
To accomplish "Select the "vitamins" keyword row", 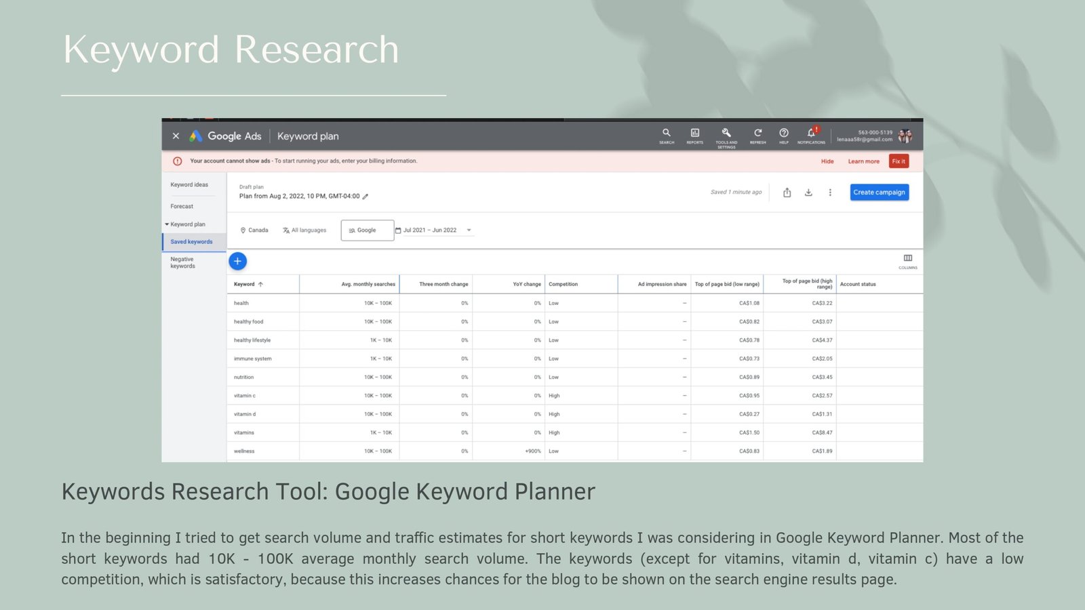I will click(574, 432).
